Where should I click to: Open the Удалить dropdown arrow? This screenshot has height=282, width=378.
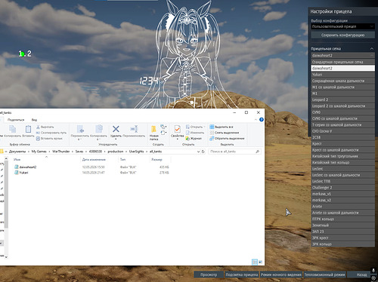tap(116, 139)
